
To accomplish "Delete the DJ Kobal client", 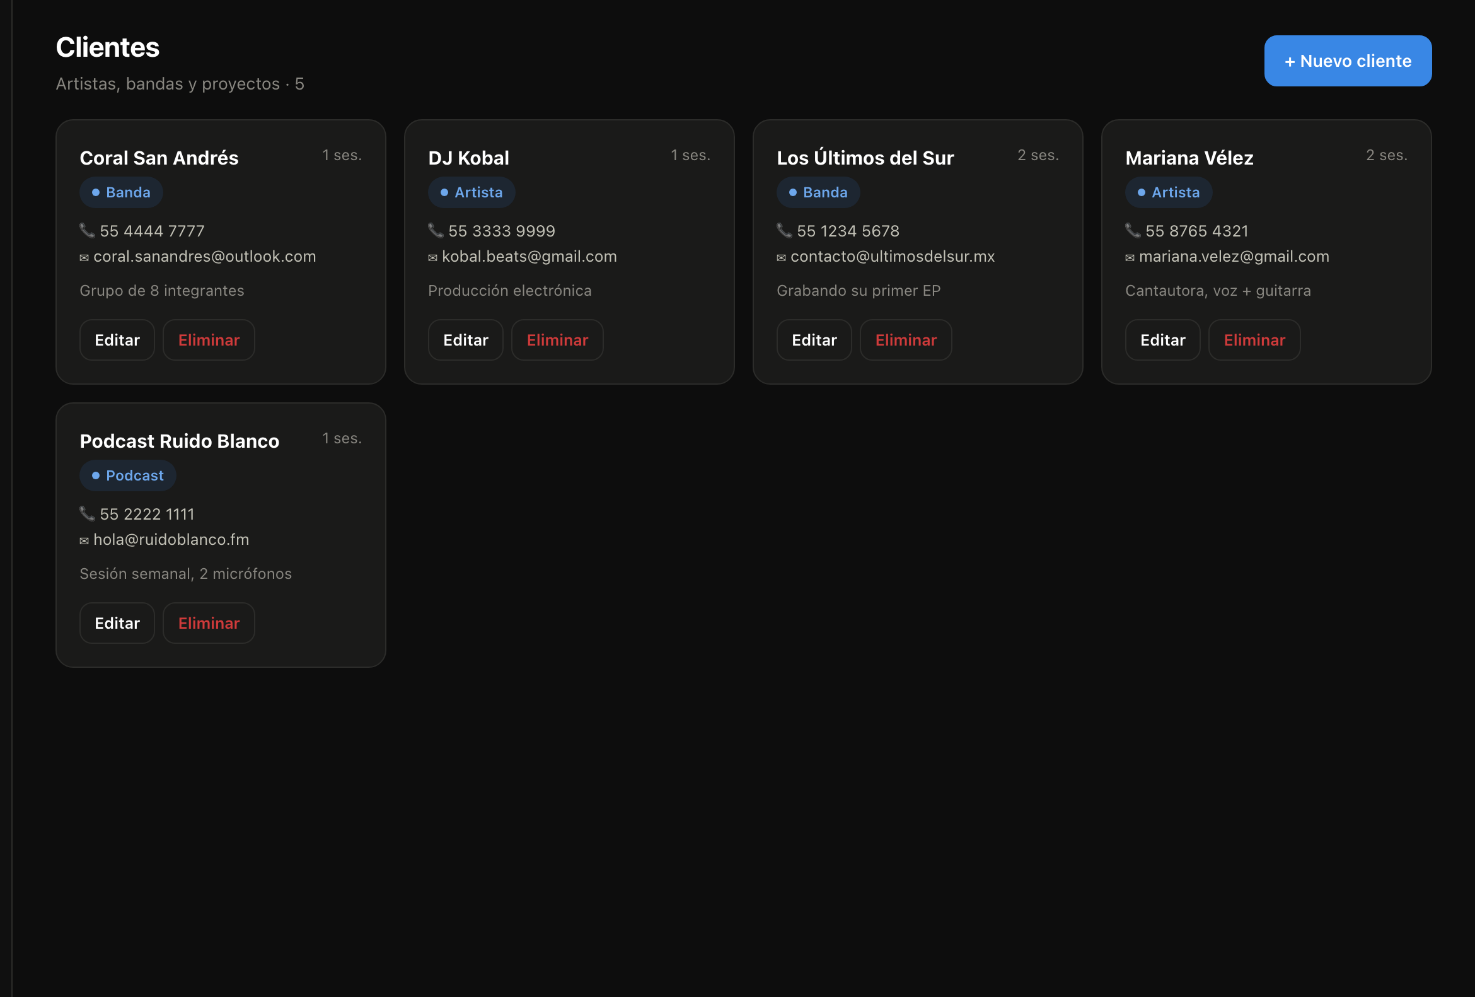I will point(557,340).
